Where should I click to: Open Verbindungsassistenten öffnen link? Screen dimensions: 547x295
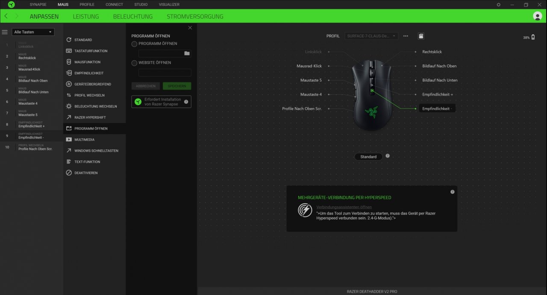(x=344, y=207)
